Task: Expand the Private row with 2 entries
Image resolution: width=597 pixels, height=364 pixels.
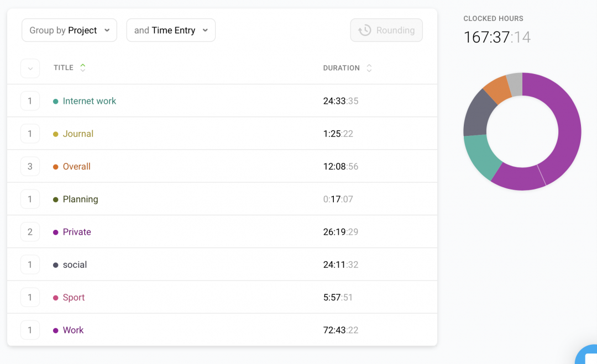Action: point(30,232)
